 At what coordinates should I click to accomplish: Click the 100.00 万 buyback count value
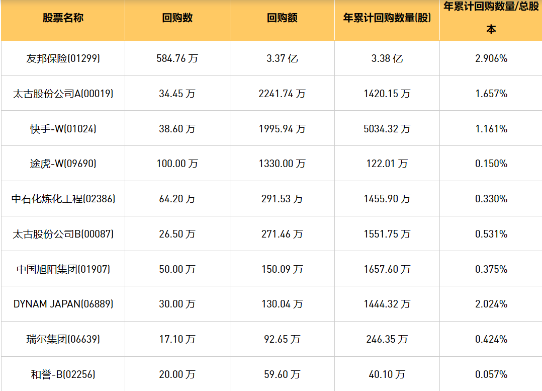pyautogui.click(x=177, y=164)
